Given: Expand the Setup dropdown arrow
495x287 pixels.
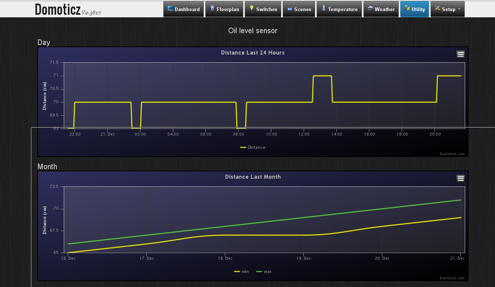Looking at the screenshot, I should click(x=459, y=9).
